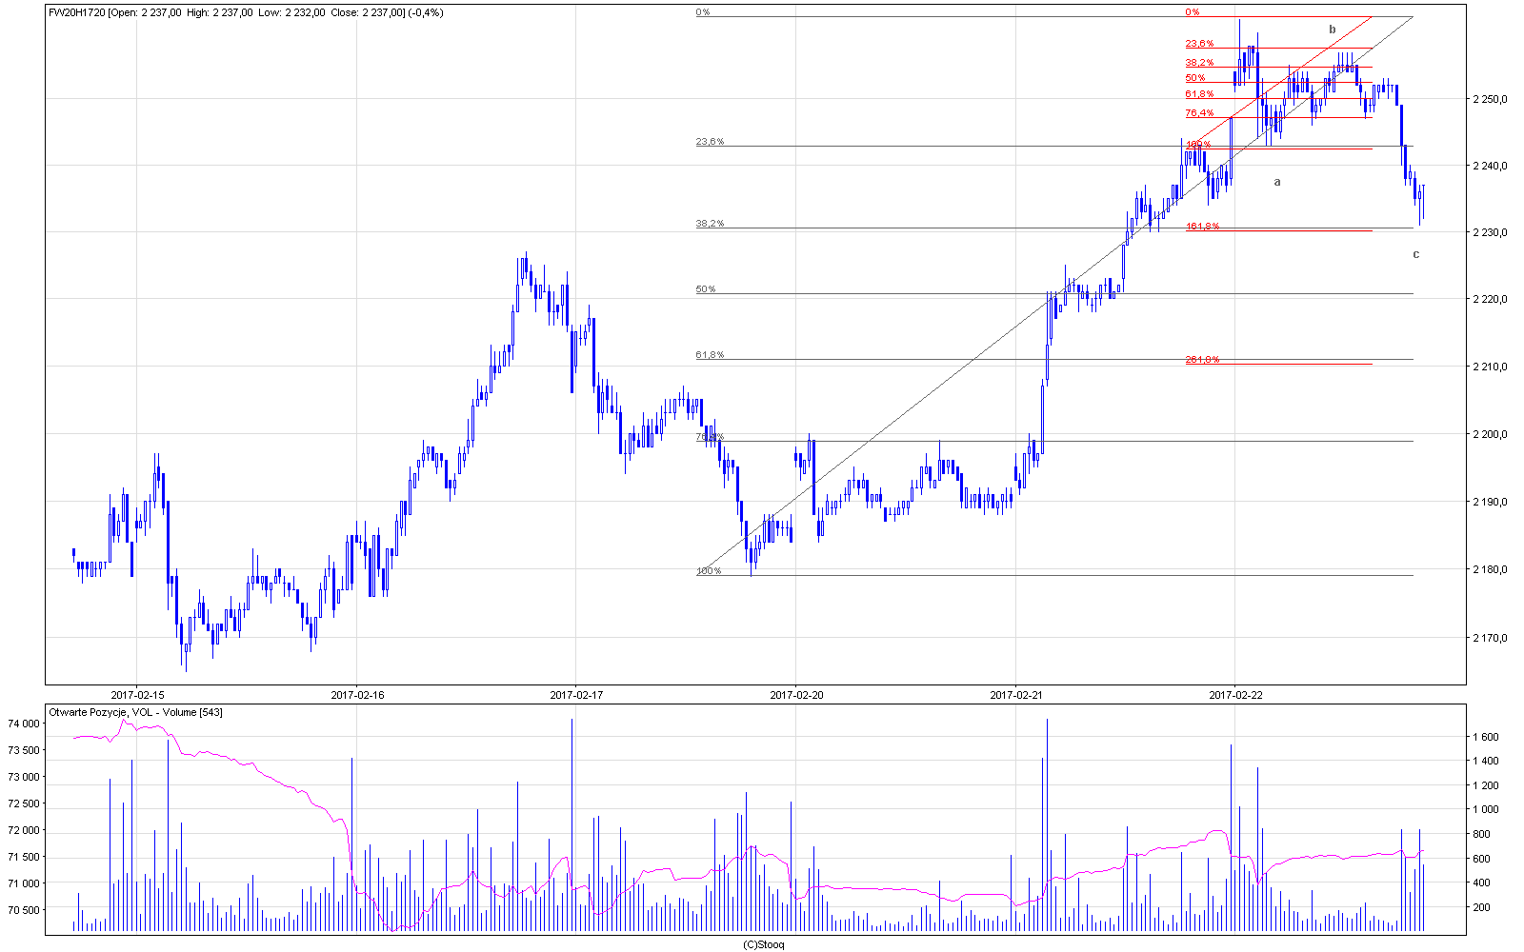Click the 2017-02-17 date label
This screenshot has width=1524, height=952.
[576, 695]
